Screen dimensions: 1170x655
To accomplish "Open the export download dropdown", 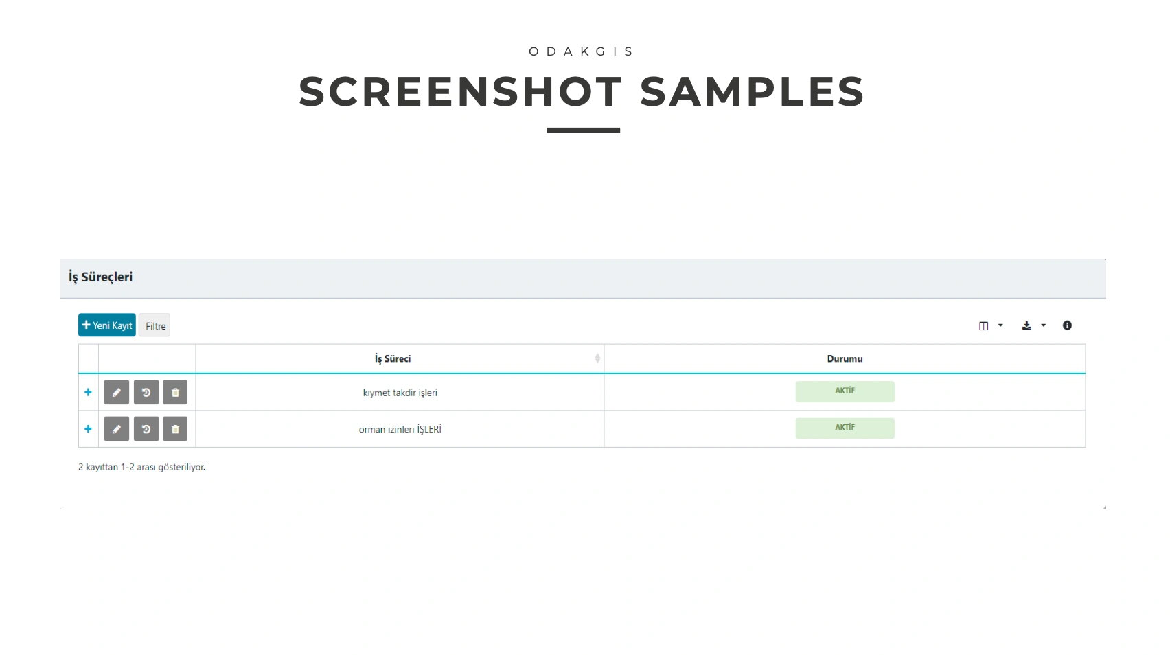I will [x=1033, y=325].
